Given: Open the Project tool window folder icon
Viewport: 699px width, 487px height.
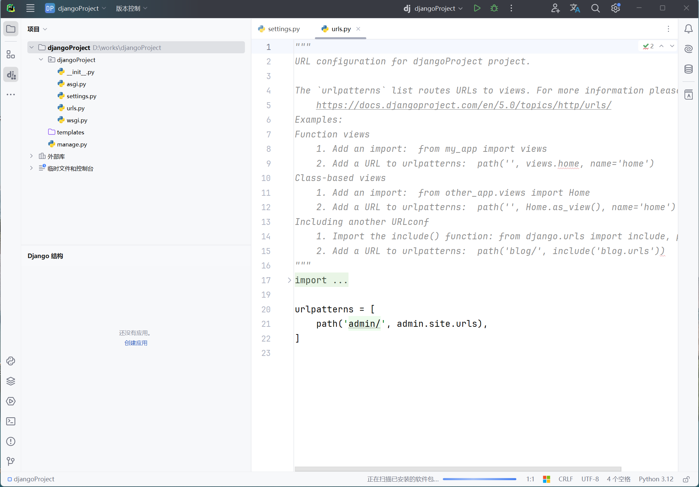Looking at the screenshot, I should 11,29.
